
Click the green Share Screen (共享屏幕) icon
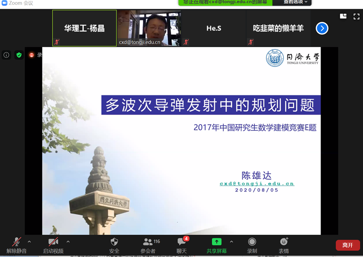(x=216, y=242)
